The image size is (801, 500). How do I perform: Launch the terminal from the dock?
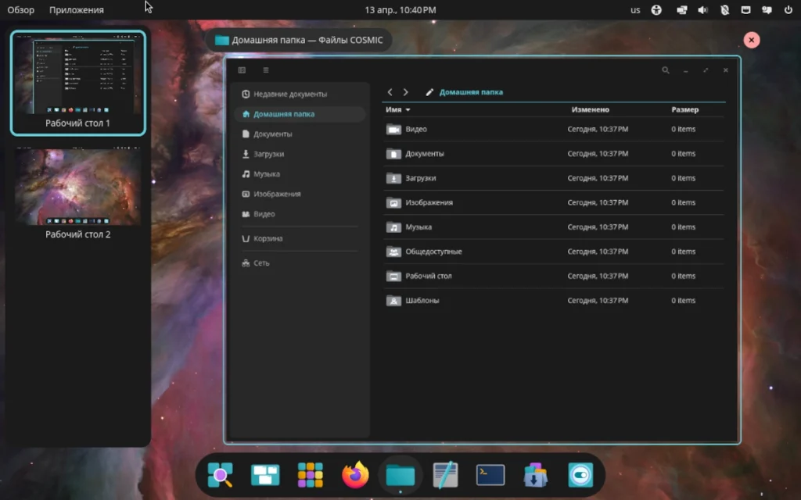(x=490, y=474)
